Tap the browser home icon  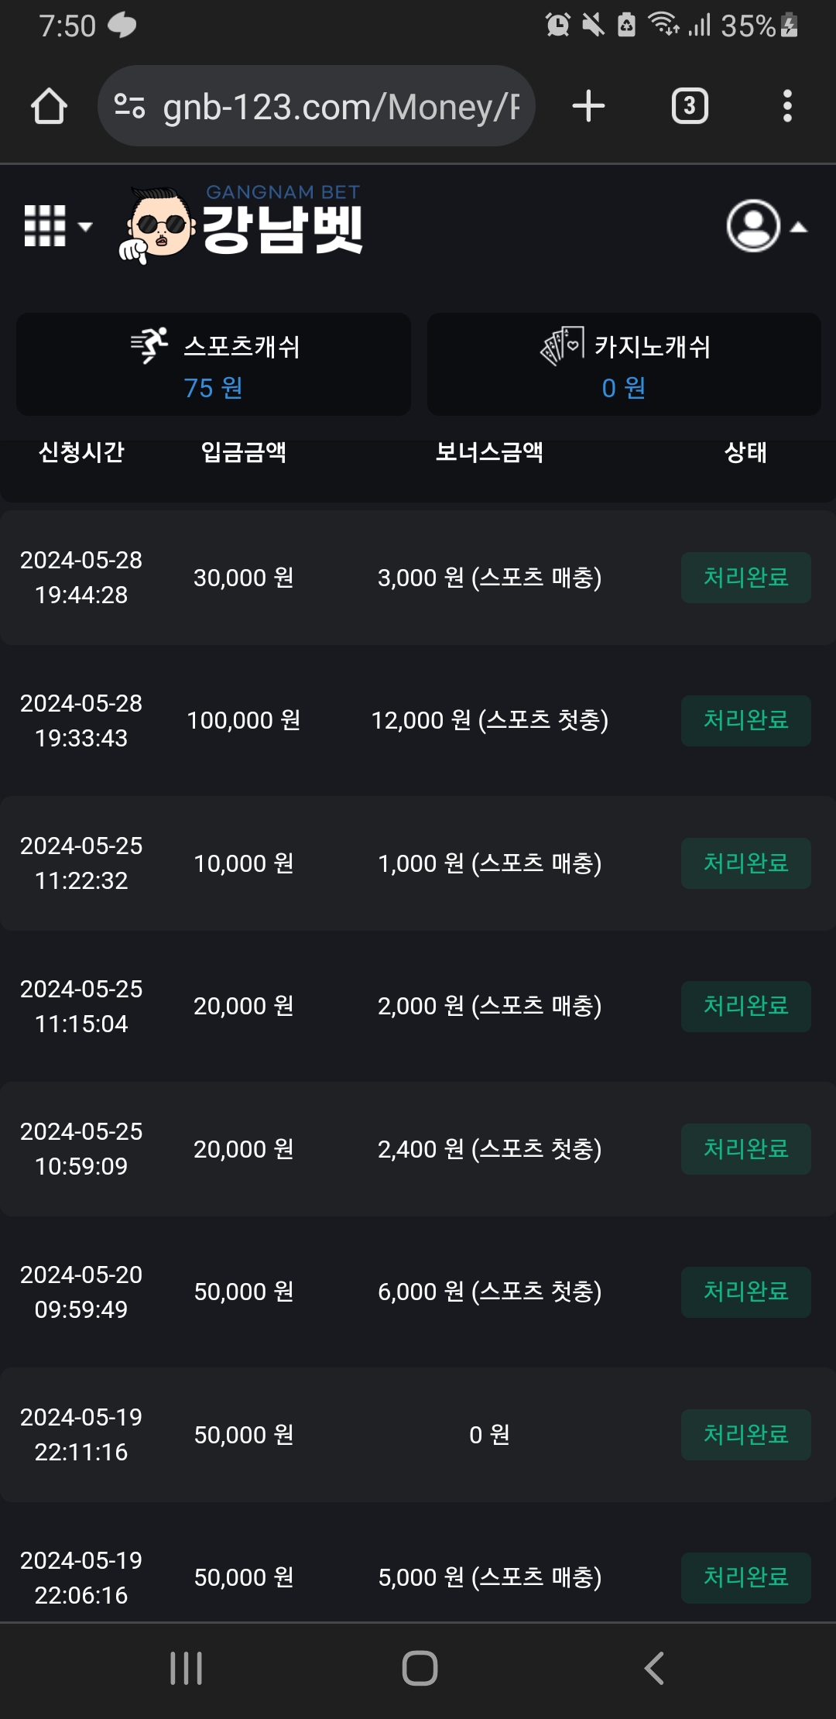[49, 106]
